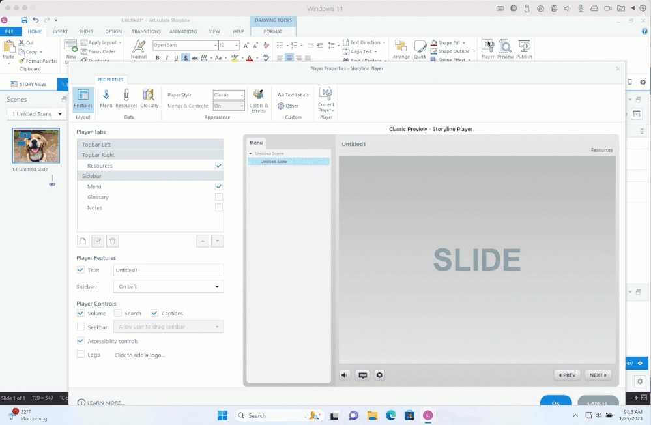The width and height of the screenshot is (651, 425).
Task: Select the Menu tab in preview sidebar
Action: coord(256,143)
